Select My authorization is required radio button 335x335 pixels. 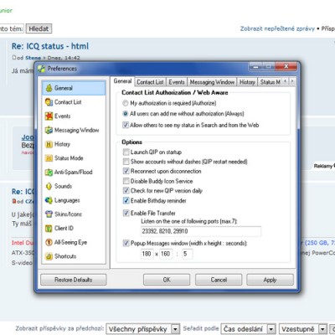click(x=126, y=103)
